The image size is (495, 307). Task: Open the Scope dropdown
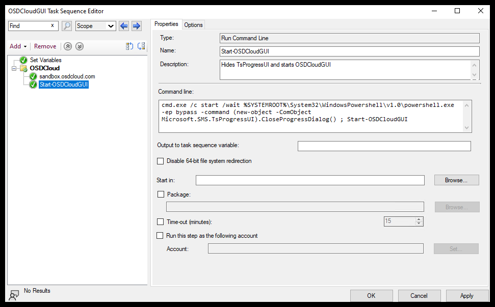click(x=95, y=25)
